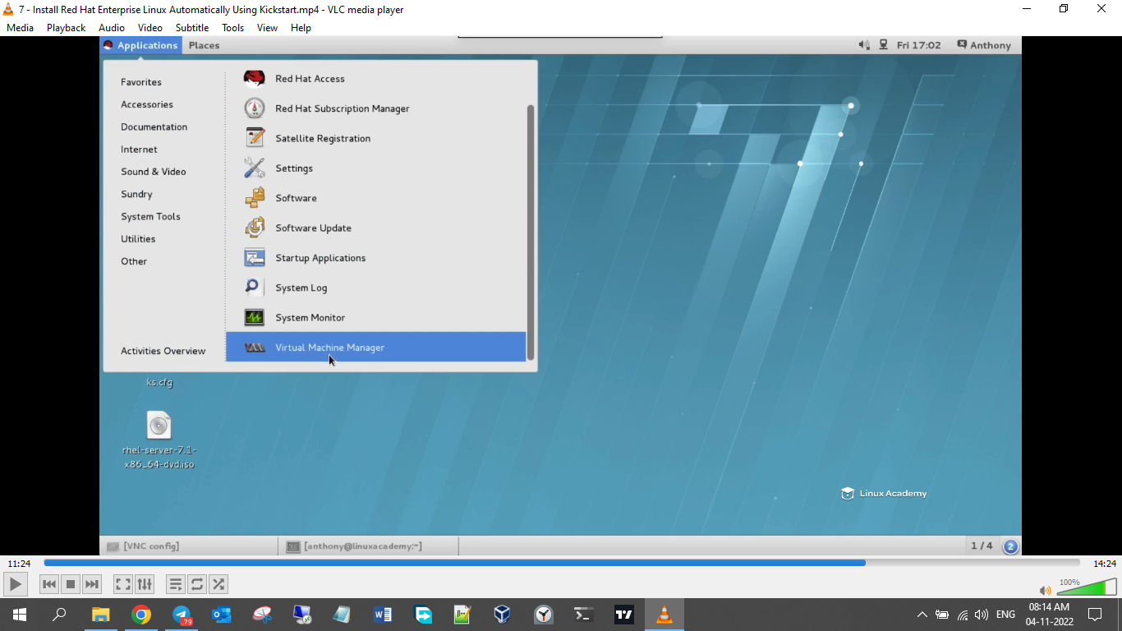
Task: Open the Windows notification center
Action: (1094, 615)
